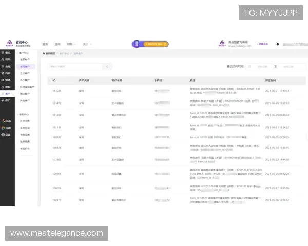The height and width of the screenshot is (246, 308).
Task: Open the 媒体 media item in the dark sidebar
Action: pyautogui.click(x=6, y=80)
